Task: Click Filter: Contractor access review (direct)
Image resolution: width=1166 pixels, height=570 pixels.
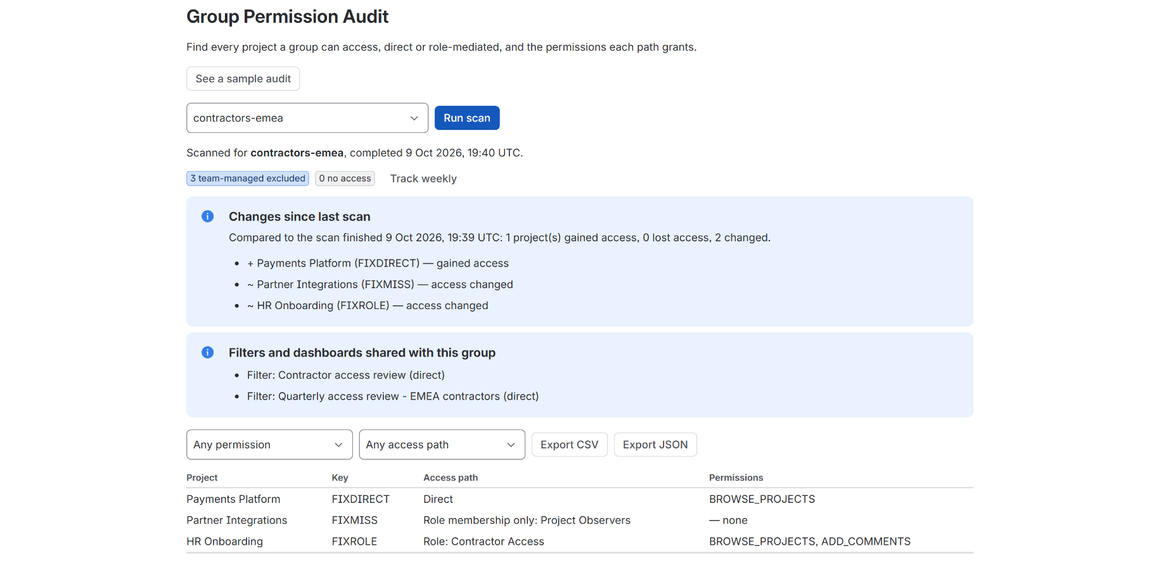Action: [346, 375]
